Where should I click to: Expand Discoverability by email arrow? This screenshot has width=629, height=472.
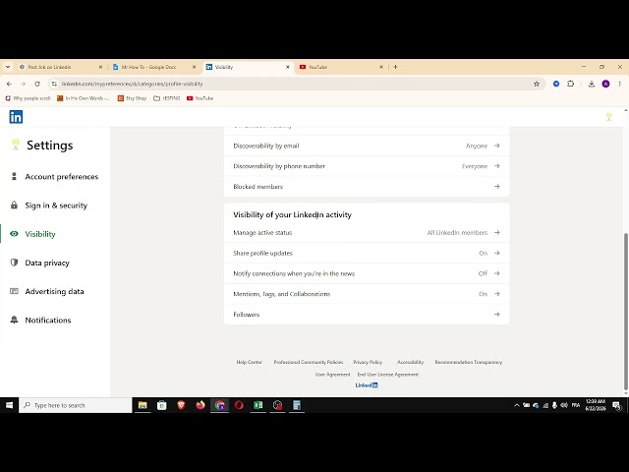pyautogui.click(x=497, y=146)
